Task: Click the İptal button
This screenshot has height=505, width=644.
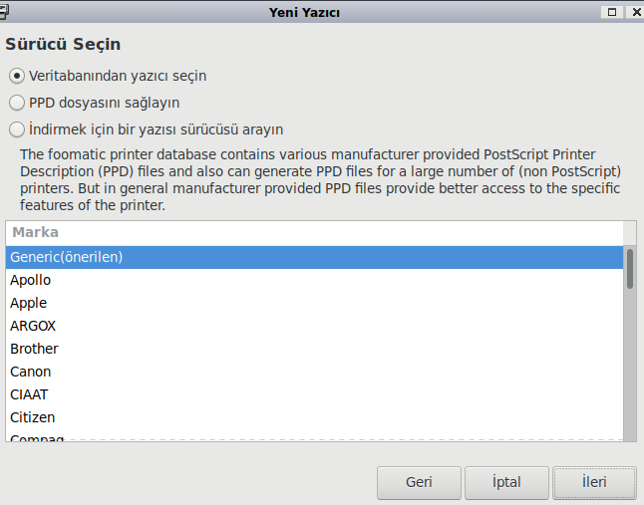Action: point(506,482)
